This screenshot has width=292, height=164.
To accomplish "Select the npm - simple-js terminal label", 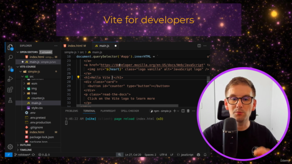I will 161,111.
